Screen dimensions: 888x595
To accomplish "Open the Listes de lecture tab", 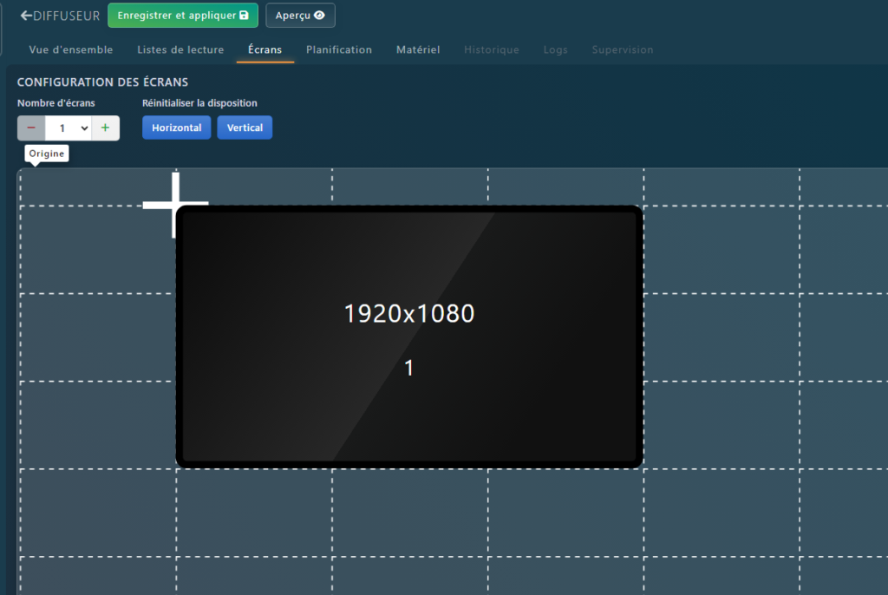I will click(x=180, y=49).
